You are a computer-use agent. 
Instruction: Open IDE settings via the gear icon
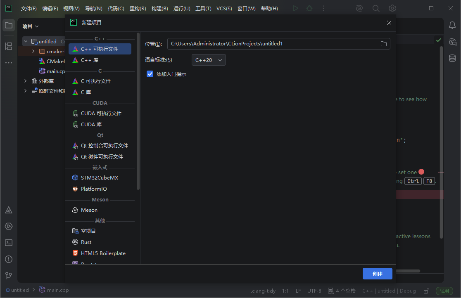click(392, 8)
